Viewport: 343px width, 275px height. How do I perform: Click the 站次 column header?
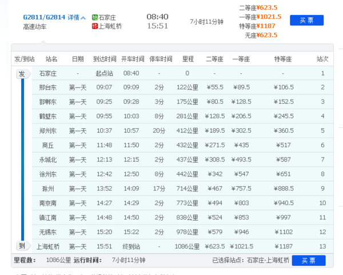tap(322, 59)
